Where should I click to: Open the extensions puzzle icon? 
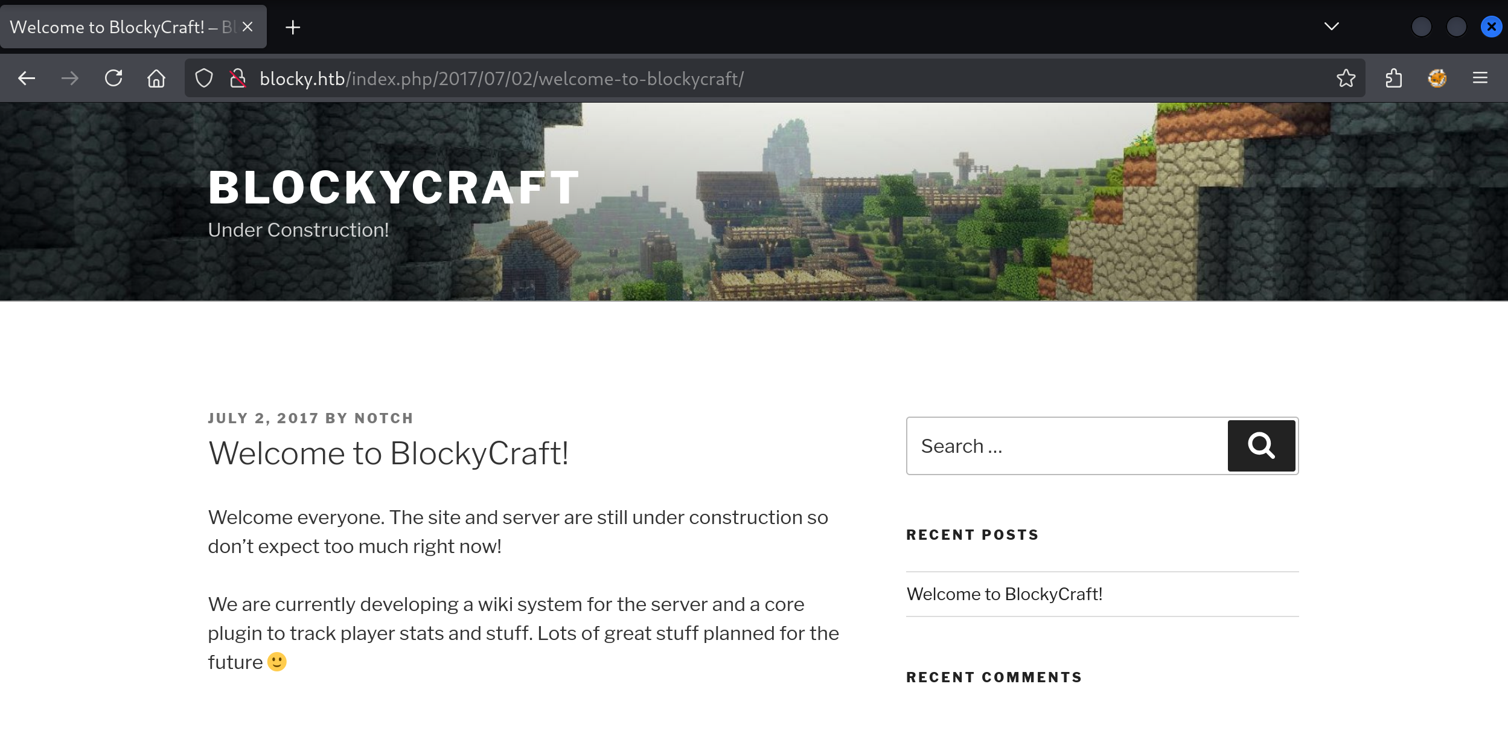(x=1394, y=78)
